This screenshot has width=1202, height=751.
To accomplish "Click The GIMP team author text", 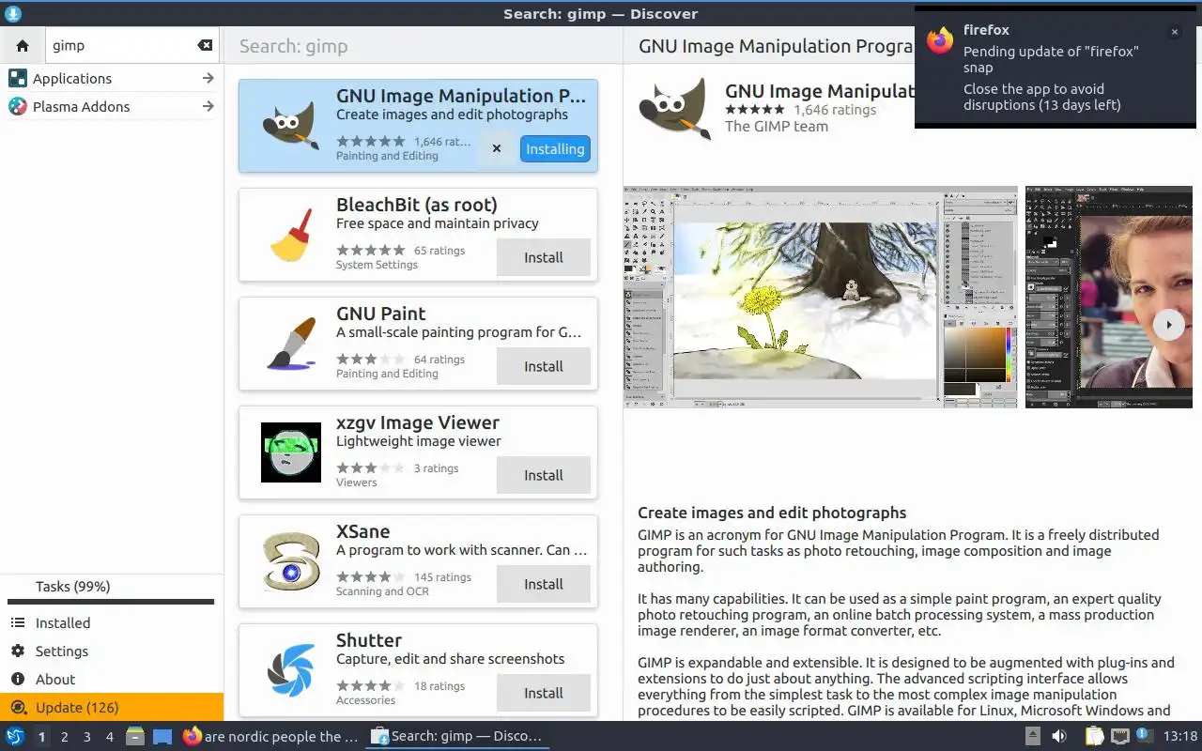I will pos(777,127).
